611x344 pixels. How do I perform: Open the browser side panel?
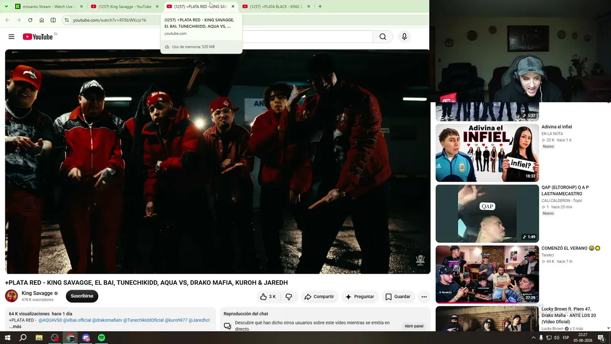(53, 20)
